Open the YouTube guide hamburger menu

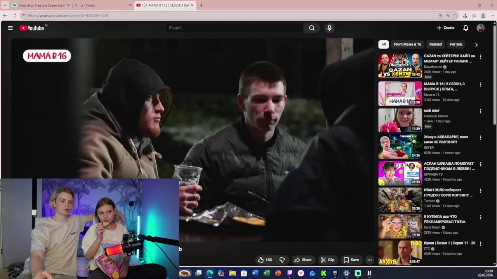tap(10, 28)
